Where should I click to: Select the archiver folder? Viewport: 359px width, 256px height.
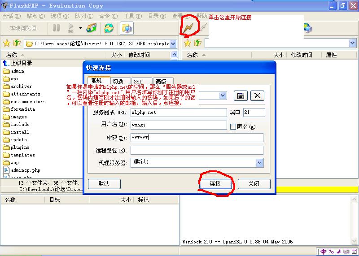[x=18, y=86]
